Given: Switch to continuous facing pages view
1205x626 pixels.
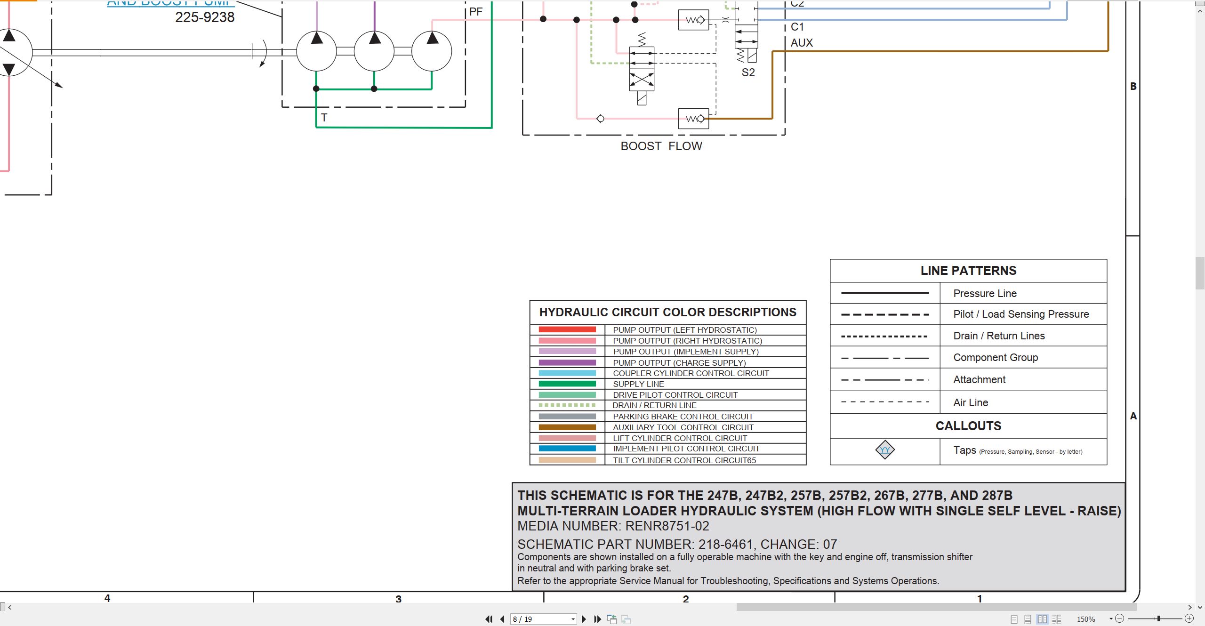Looking at the screenshot, I should tap(1057, 619).
